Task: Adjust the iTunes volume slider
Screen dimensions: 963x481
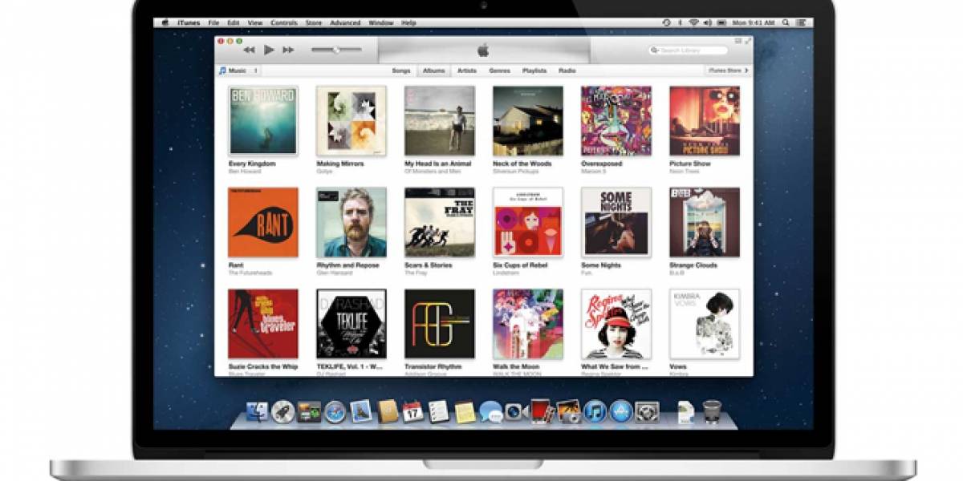Action: [x=336, y=50]
